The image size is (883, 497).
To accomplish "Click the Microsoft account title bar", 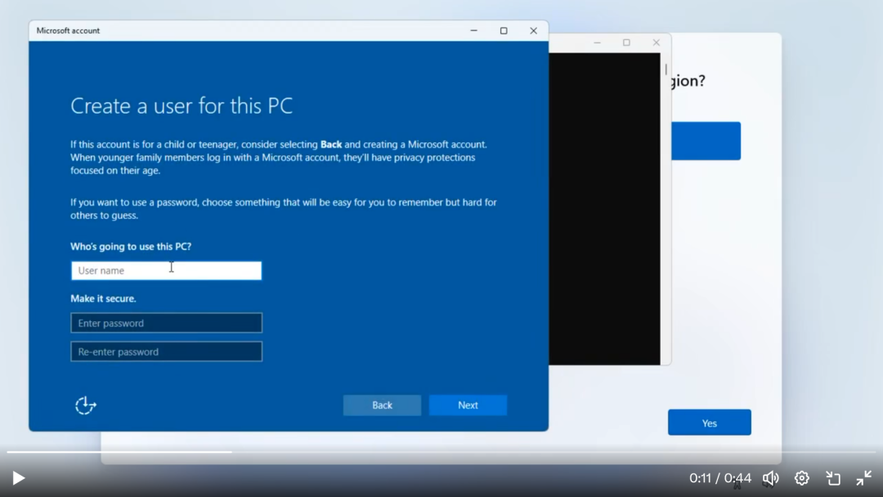I will (x=245, y=30).
